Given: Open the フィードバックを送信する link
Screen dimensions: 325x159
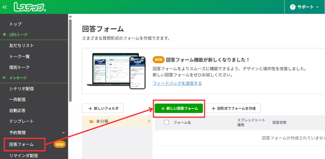Looking at the screenshot, I should coord(177,83).
